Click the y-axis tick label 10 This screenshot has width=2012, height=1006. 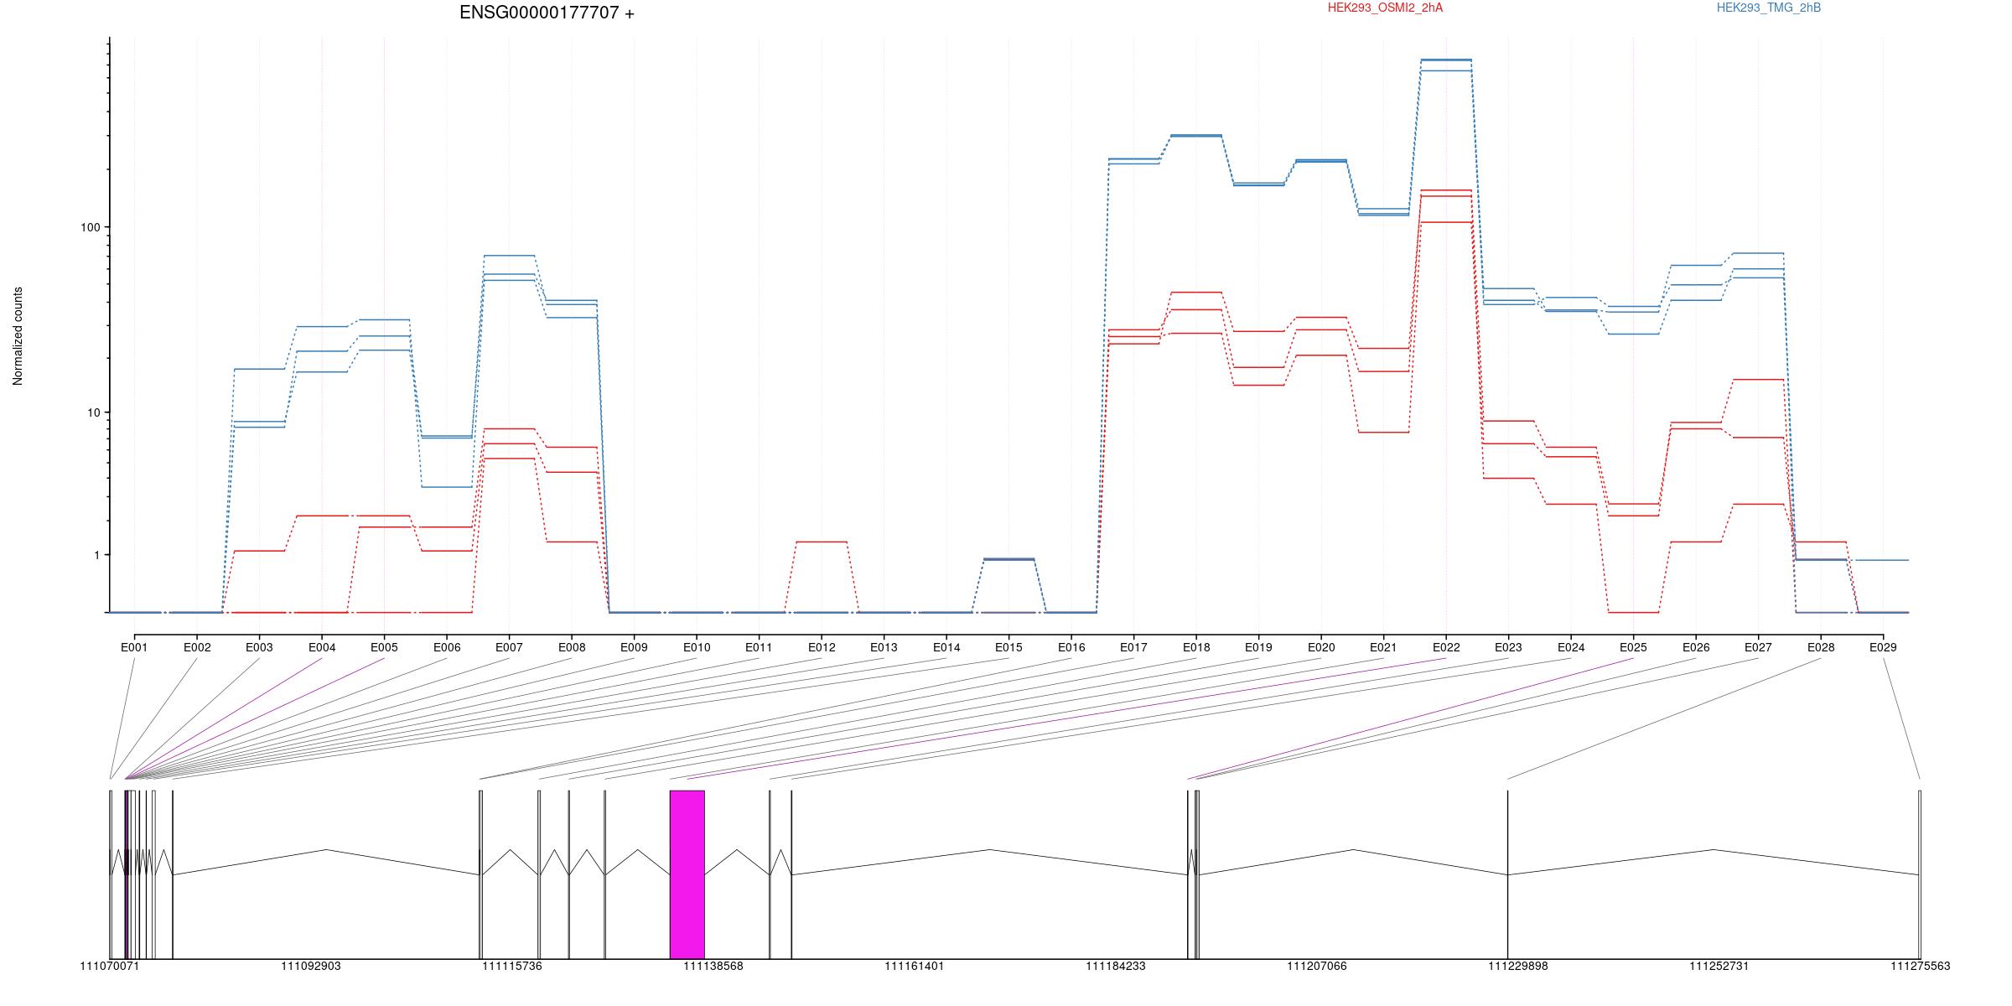point(93,412)
